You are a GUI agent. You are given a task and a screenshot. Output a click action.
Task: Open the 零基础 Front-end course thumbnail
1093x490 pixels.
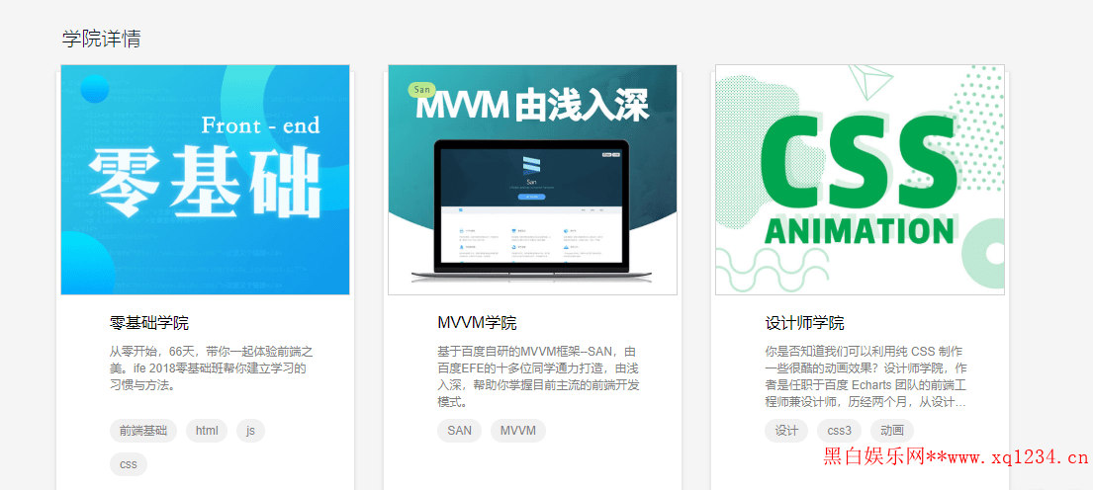pyautogui.click(x=205, y=180)
